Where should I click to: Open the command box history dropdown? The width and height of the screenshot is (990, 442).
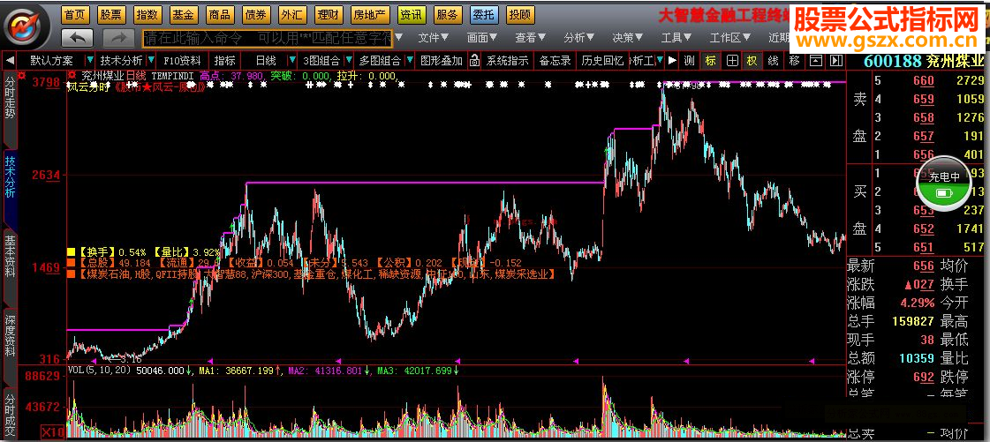tap(398, 37)
